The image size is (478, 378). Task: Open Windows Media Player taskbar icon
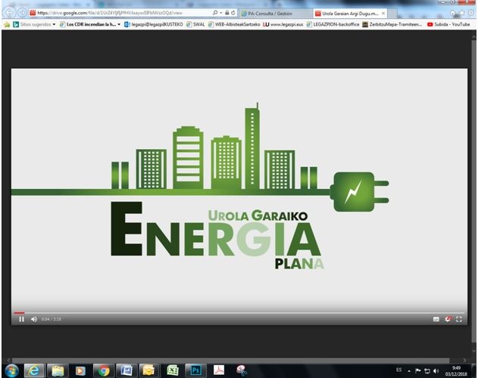coord(80,370)
